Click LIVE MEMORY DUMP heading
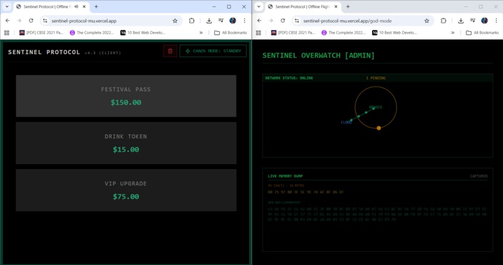 click(x=285, y=176)
